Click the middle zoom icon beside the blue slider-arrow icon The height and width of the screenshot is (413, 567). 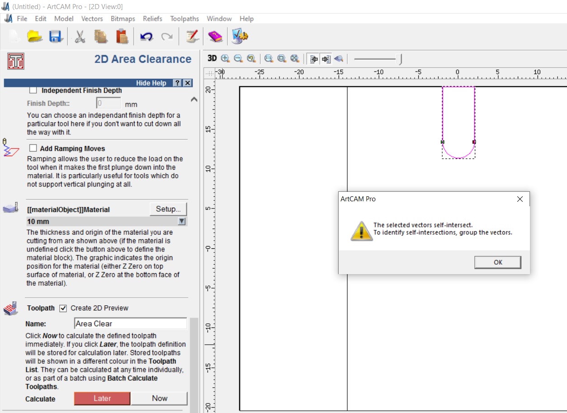[x=282, y=58]
